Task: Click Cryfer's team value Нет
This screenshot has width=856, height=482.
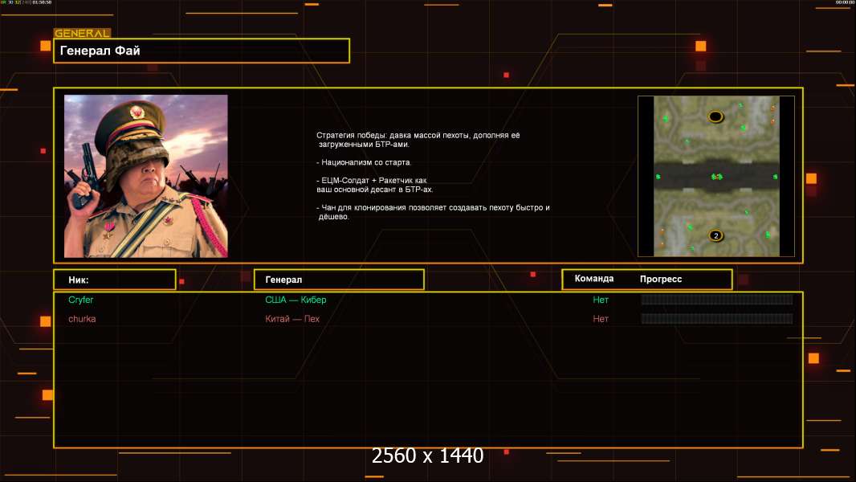Action: click(601, 300)
